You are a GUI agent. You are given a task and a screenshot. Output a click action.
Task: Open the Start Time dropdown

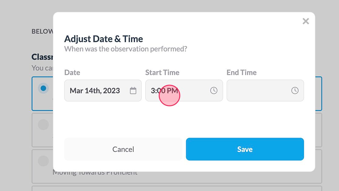click(184, 90)
